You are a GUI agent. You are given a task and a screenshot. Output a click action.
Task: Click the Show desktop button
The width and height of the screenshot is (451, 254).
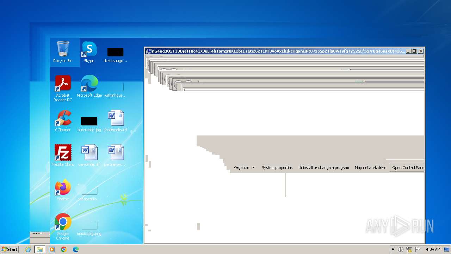point(447,249)
